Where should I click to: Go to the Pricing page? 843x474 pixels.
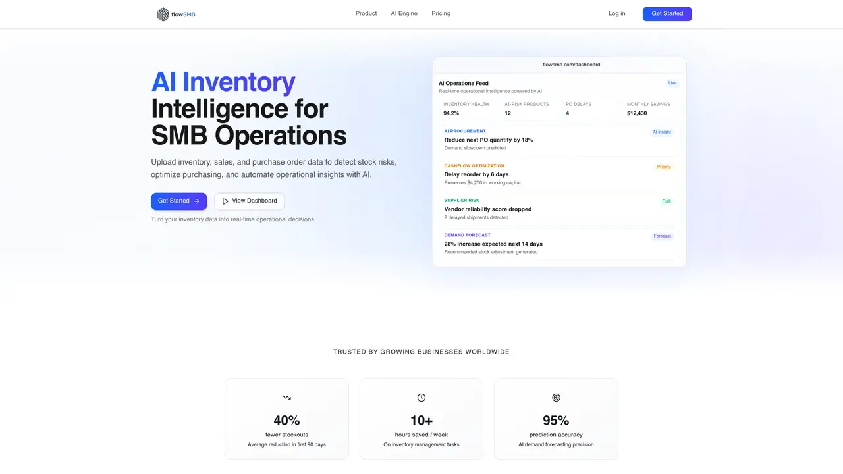point(441,13)
